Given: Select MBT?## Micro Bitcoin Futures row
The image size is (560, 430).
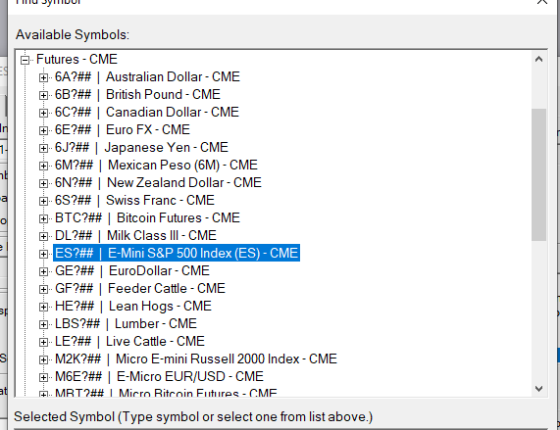Looking at the screenshot, I should pos(166,392).
